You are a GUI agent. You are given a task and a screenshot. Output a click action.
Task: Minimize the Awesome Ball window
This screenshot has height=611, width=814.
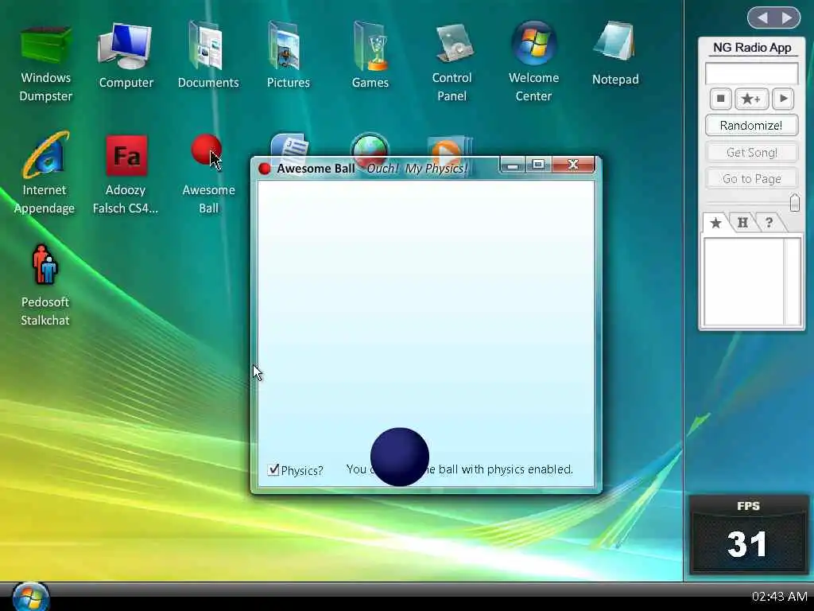pos(513,165)
